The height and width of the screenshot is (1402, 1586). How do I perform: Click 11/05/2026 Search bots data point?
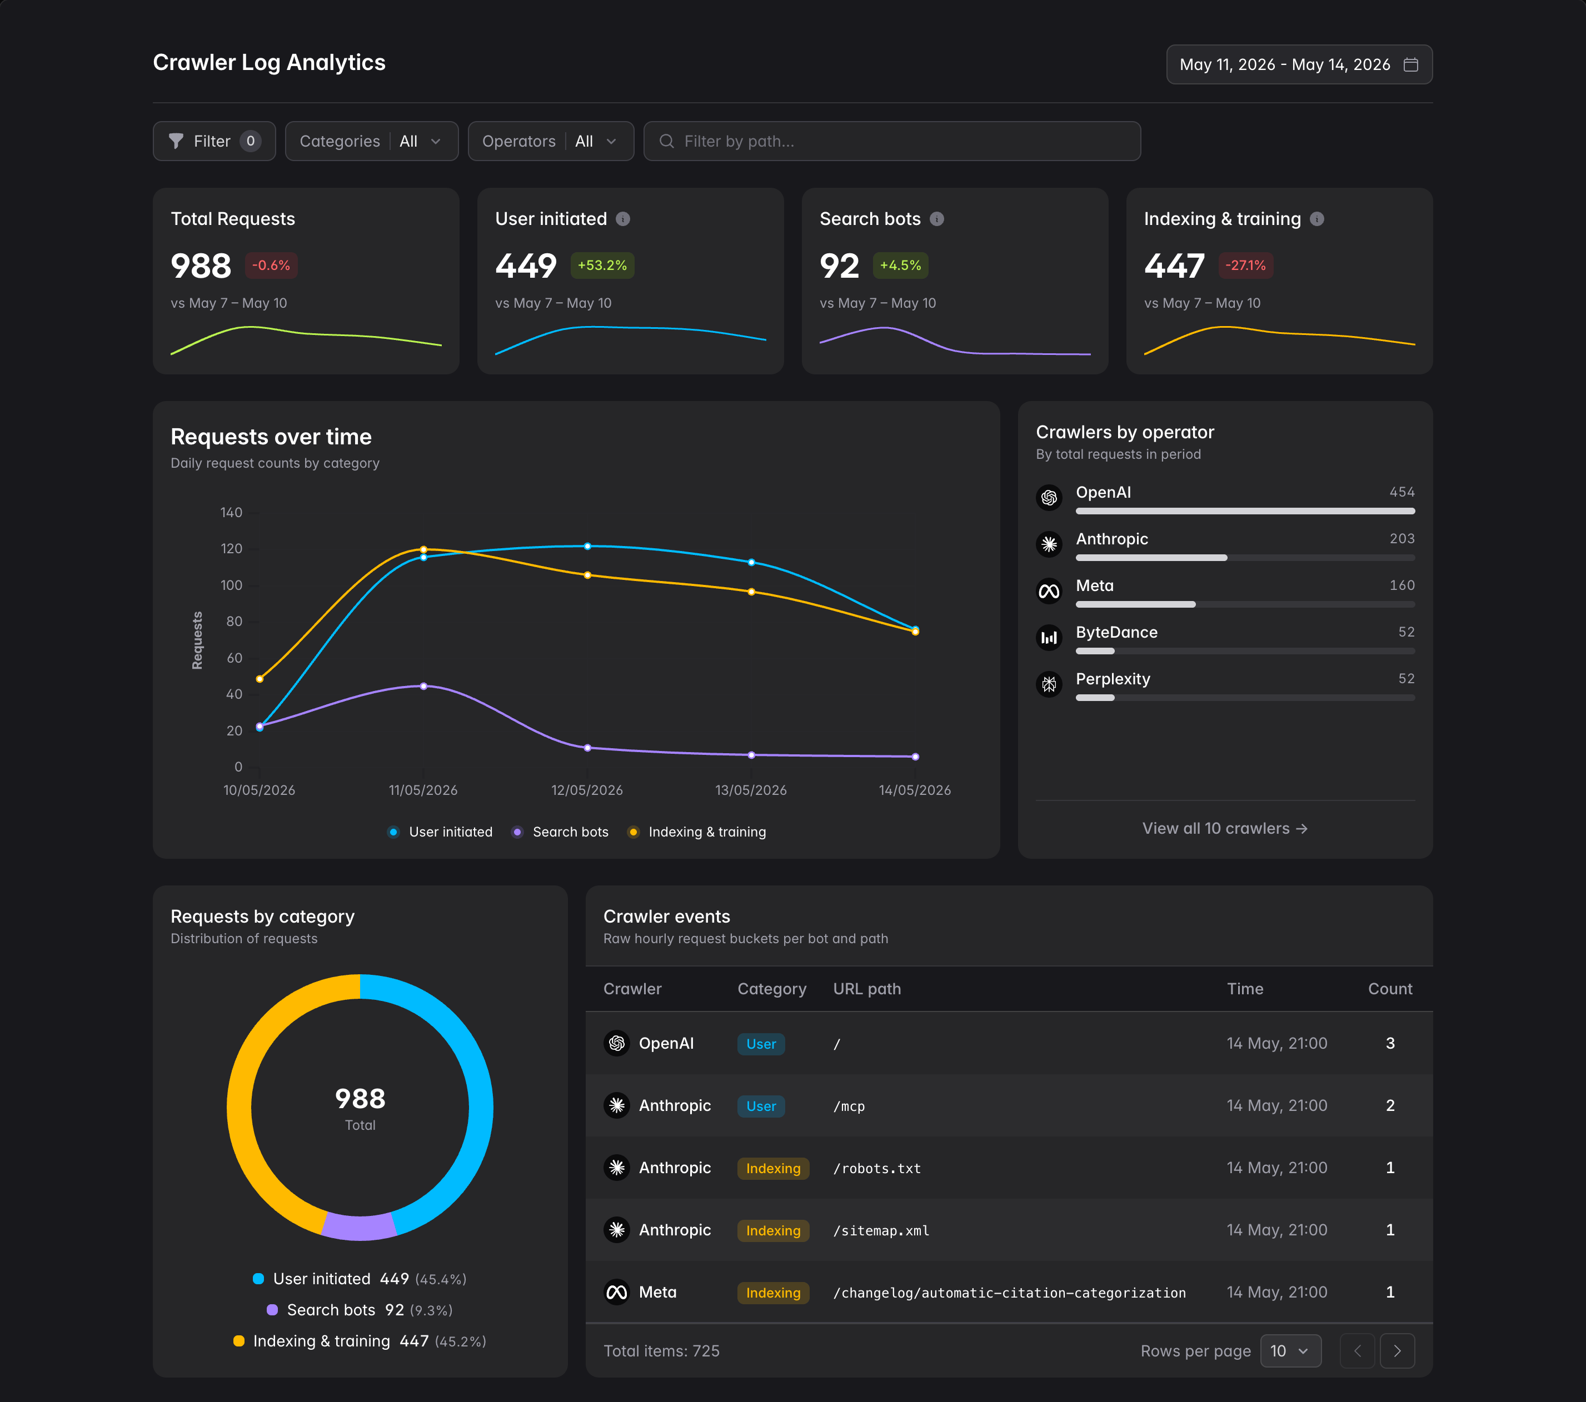[423, 686]
